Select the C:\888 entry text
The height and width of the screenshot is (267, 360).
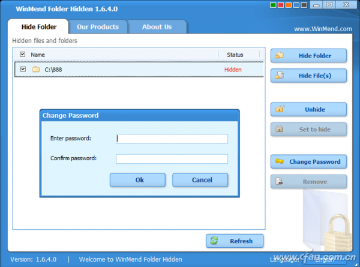(x=53, y=70)
